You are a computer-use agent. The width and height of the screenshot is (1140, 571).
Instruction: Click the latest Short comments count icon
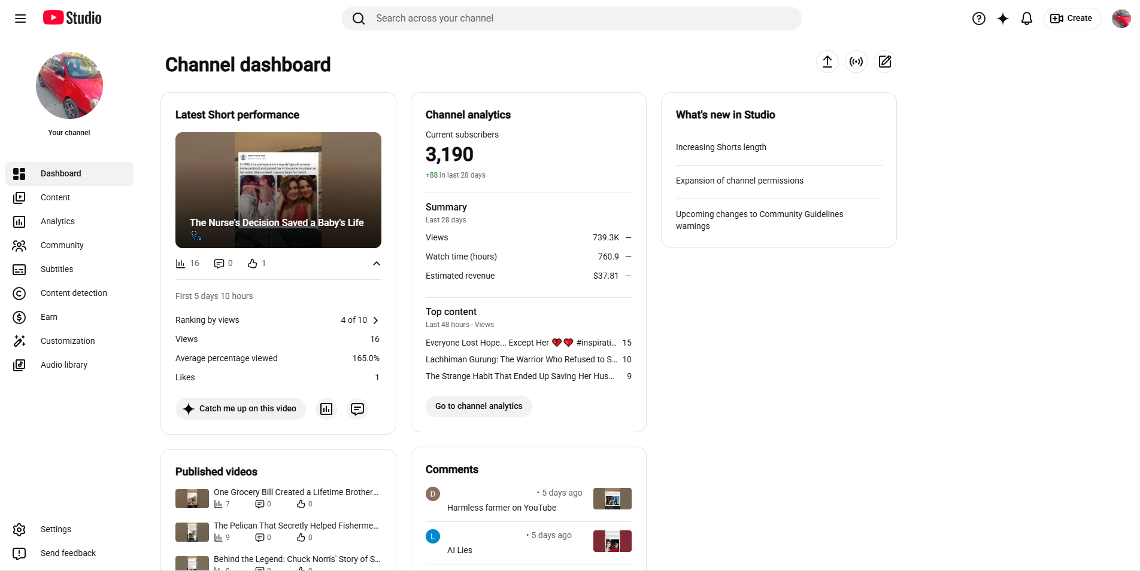click(x=219, y=264)
